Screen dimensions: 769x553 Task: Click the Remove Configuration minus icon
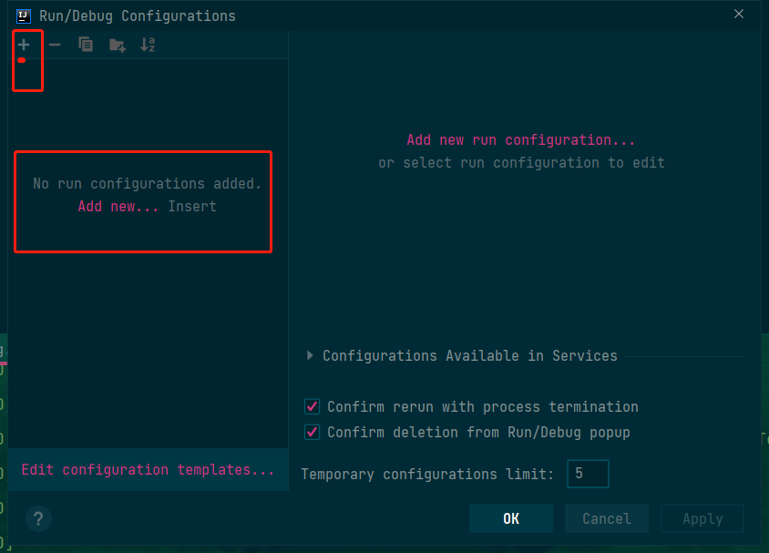coord(55,45)
